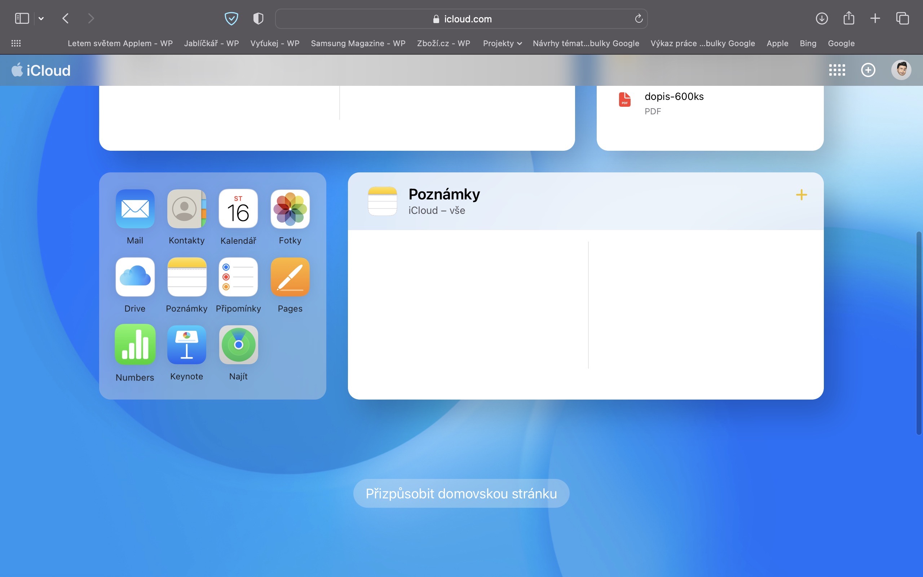Launch iCloud Drive from app grid
Image resolution: width=923 pixels, height=577 pixels.
[x=135, y=277]
